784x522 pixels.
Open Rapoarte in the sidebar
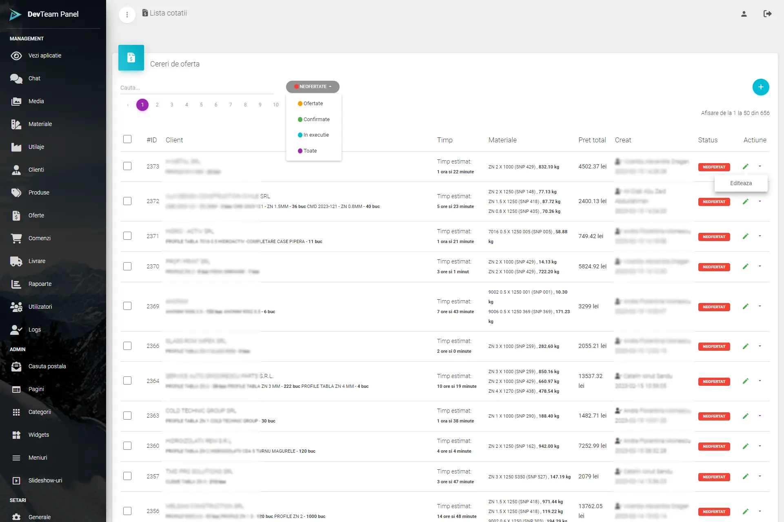(x=40, y=284)
